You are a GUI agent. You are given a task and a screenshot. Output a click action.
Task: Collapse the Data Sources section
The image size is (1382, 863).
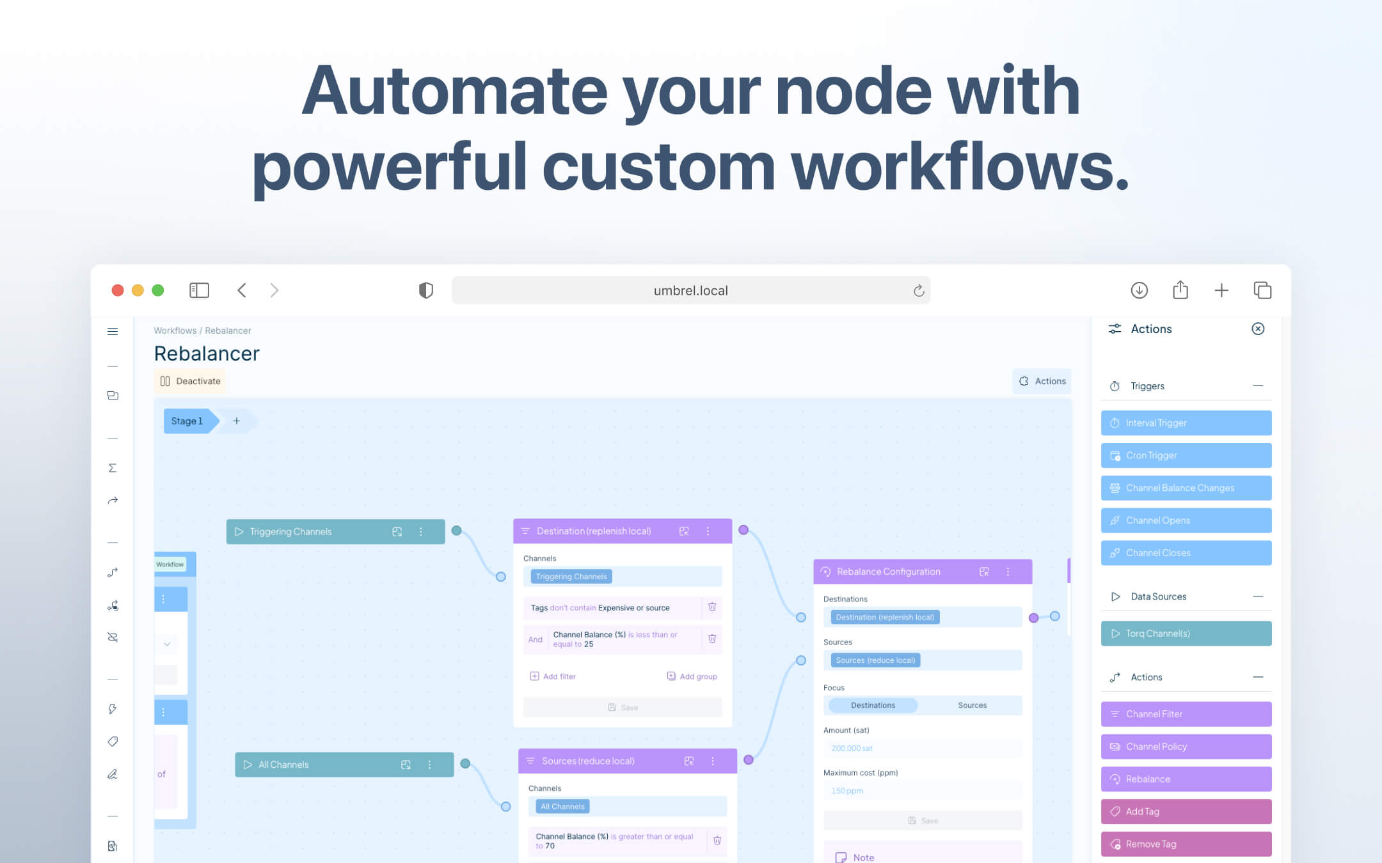[x=1258, y=596]
